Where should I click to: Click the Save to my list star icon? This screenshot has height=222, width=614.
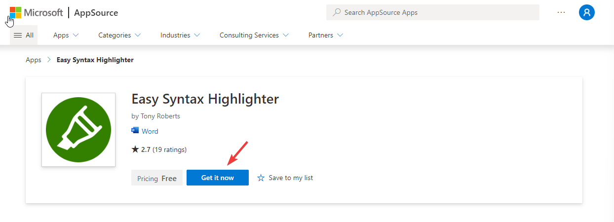pos(261,178)
